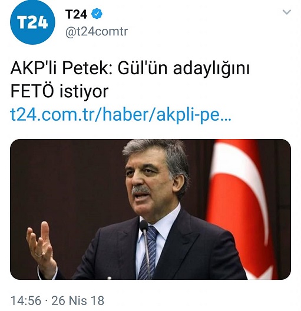Viewport: 301px width, 311px height.
Task: Open the T24 display name profile link
Action: coord(76,14)
